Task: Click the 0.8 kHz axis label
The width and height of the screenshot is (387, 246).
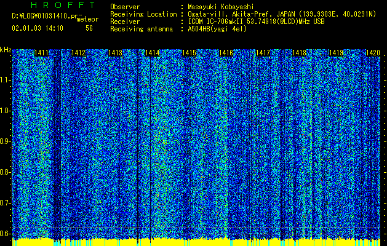Action: tap(5, 172)
